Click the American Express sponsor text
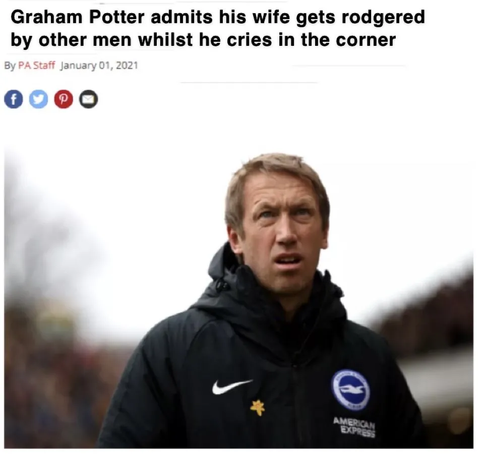The width and height of the screenshot is (484, 454). tap(354, 427)
